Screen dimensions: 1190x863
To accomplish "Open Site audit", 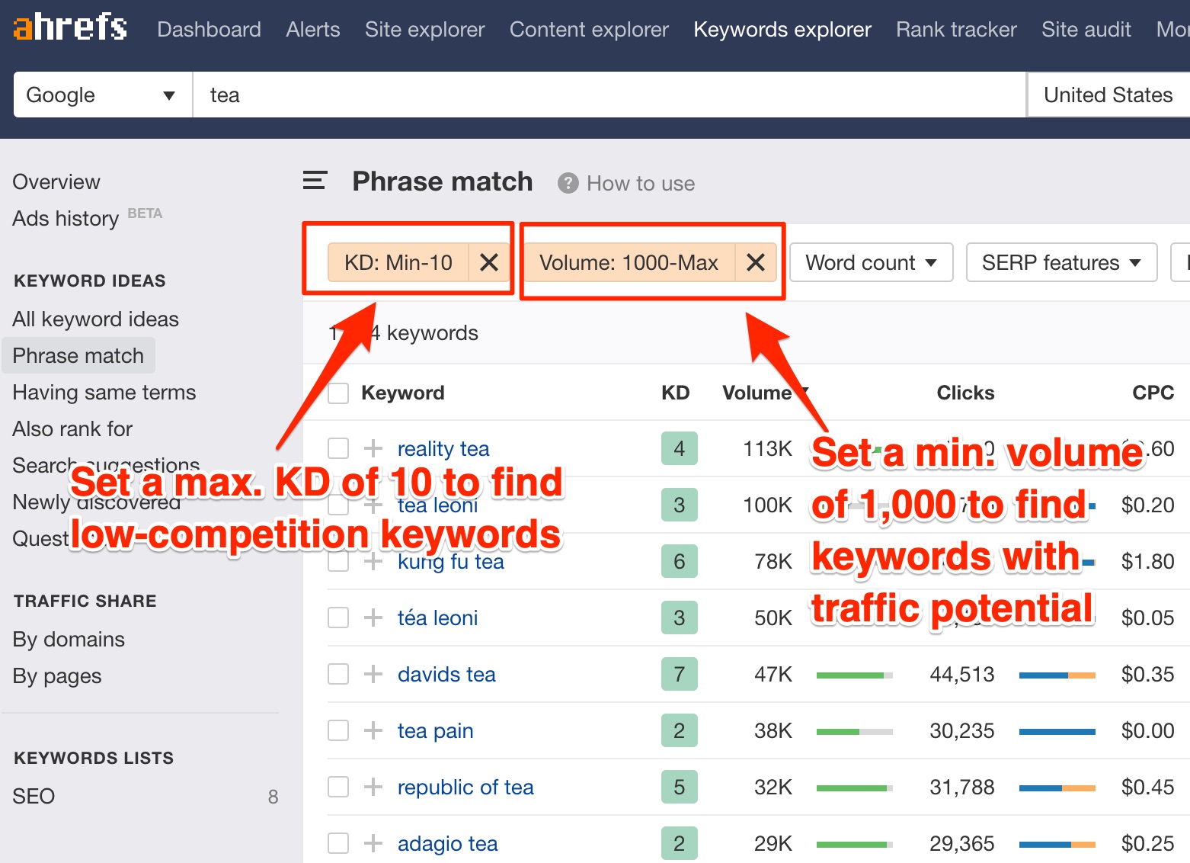I will pos(1086,29).
